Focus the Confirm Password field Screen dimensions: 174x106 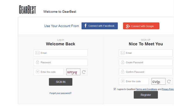(x=146, y=72)
